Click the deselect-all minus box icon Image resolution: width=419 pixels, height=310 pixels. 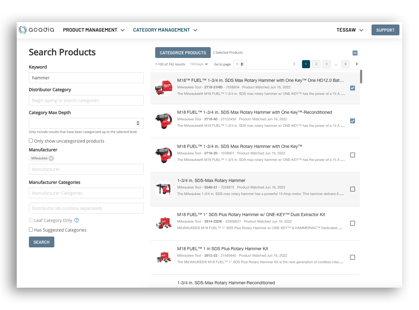tap(355, 53)
